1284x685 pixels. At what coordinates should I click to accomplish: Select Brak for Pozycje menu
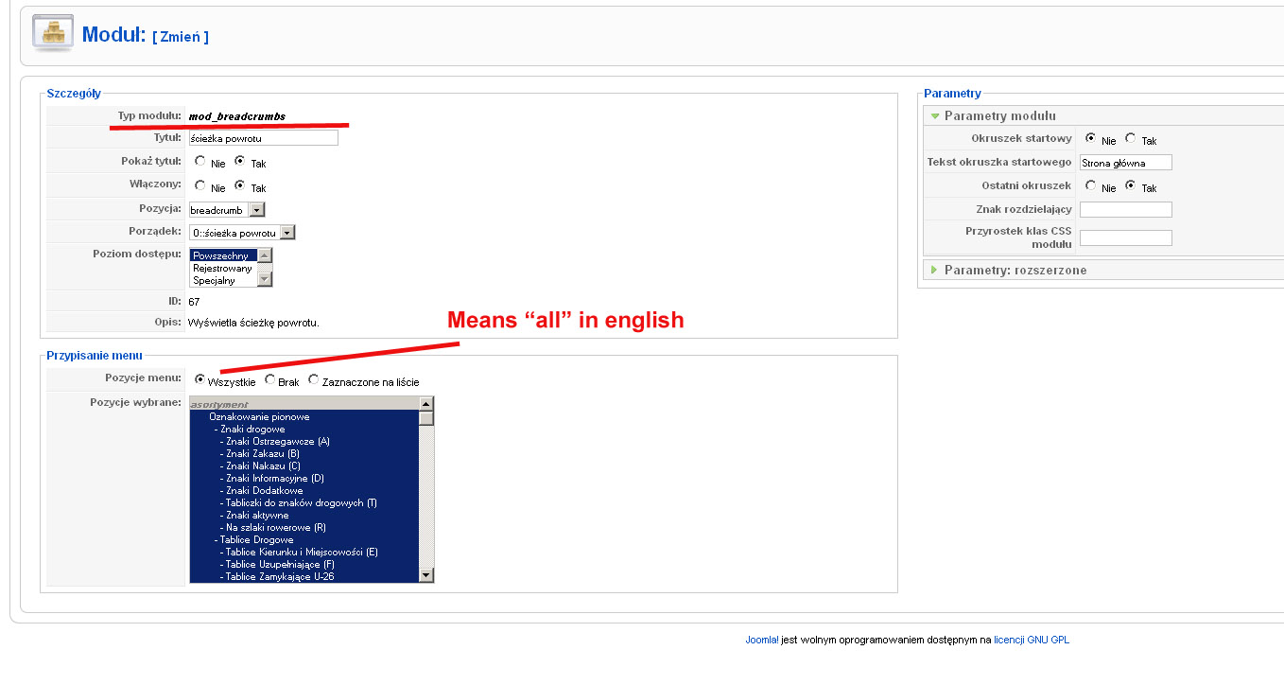click(x=270, y=380)
